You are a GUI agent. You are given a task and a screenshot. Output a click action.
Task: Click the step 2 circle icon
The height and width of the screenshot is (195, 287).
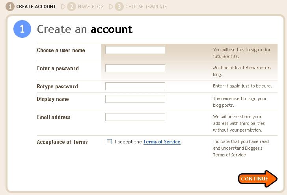[72, 7]
